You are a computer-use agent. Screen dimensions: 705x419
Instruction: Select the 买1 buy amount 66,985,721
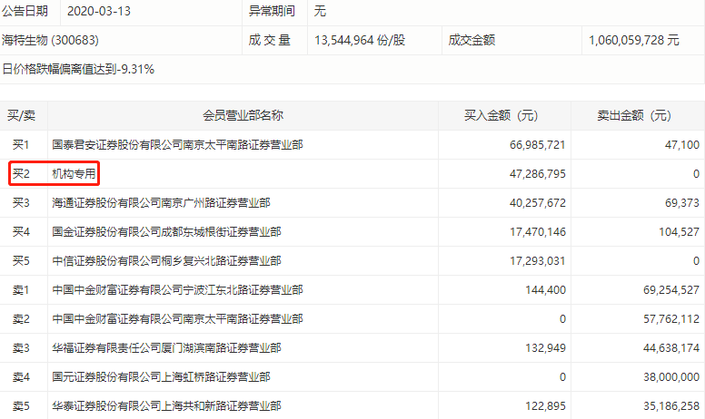[x=533, y=144]
